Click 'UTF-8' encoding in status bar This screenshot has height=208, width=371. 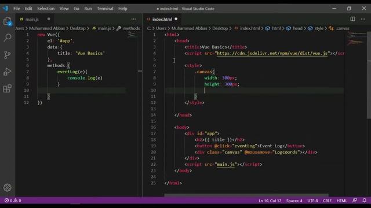tap(312, 200)
